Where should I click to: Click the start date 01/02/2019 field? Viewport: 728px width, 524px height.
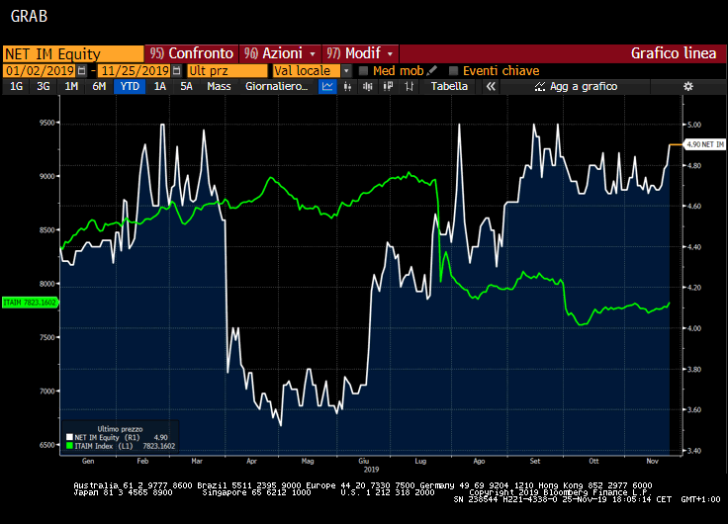tap(40, 71)
